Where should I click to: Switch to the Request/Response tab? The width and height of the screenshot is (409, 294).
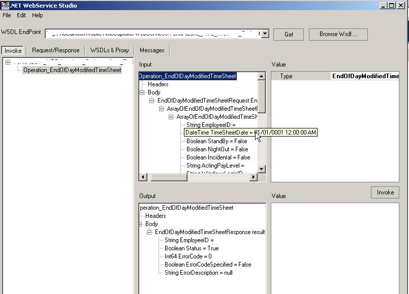coord(55,50)
